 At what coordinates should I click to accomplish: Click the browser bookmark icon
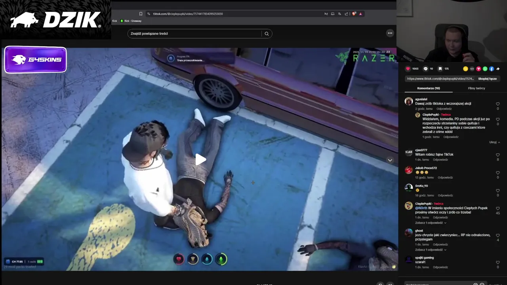[x=141, y=14]
